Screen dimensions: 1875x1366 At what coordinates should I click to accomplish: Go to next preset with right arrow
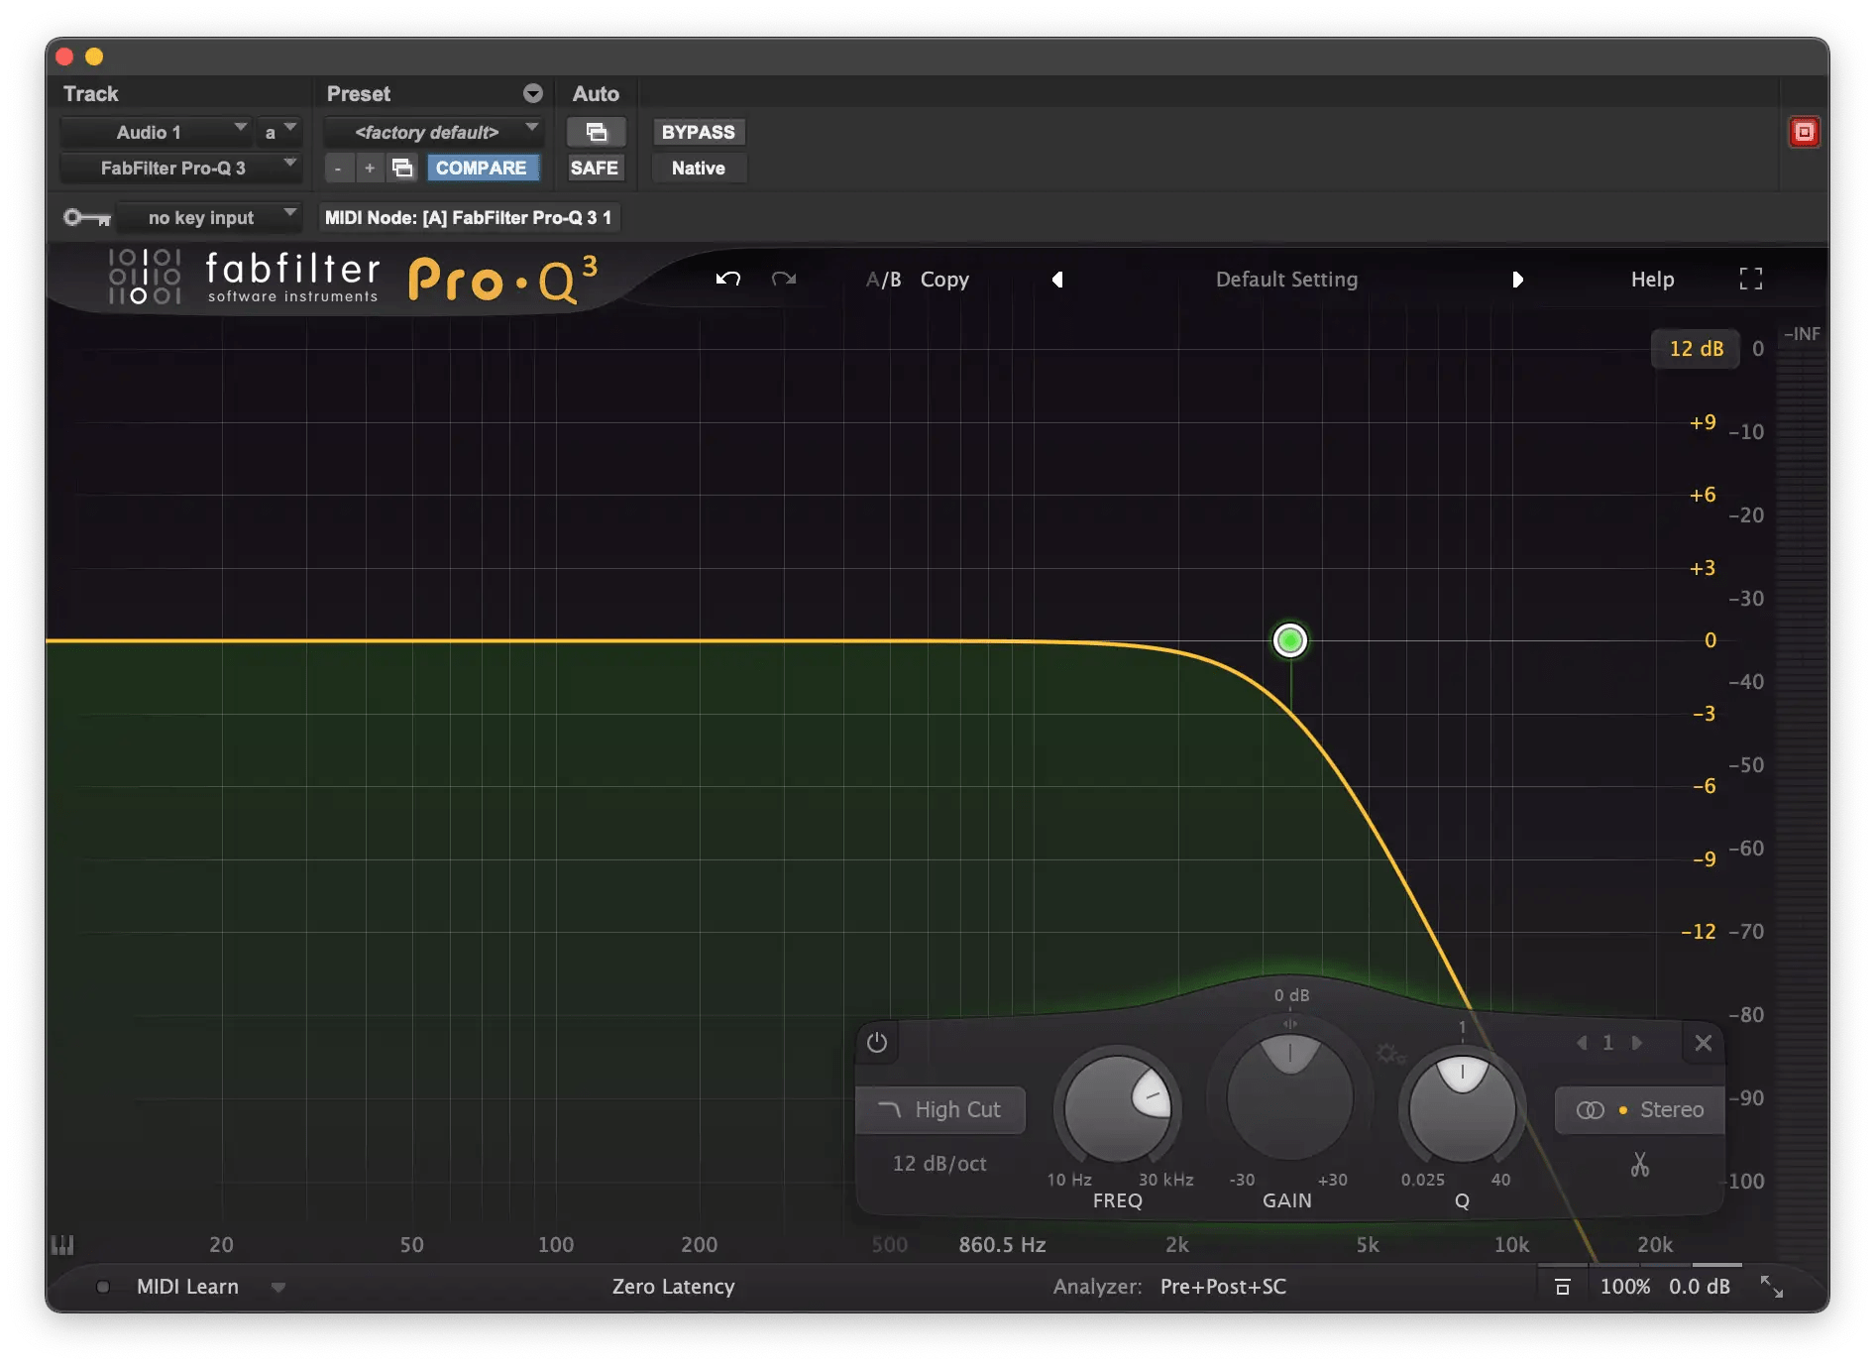[1517, 280]
